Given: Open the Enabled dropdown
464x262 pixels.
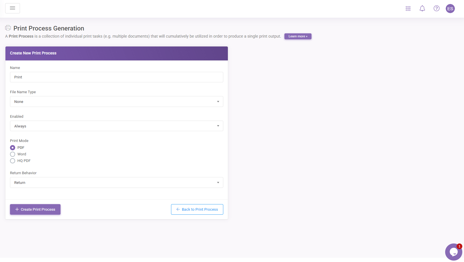Looking at the screenshot, I should pyautogui.click(x=116, y=126).
